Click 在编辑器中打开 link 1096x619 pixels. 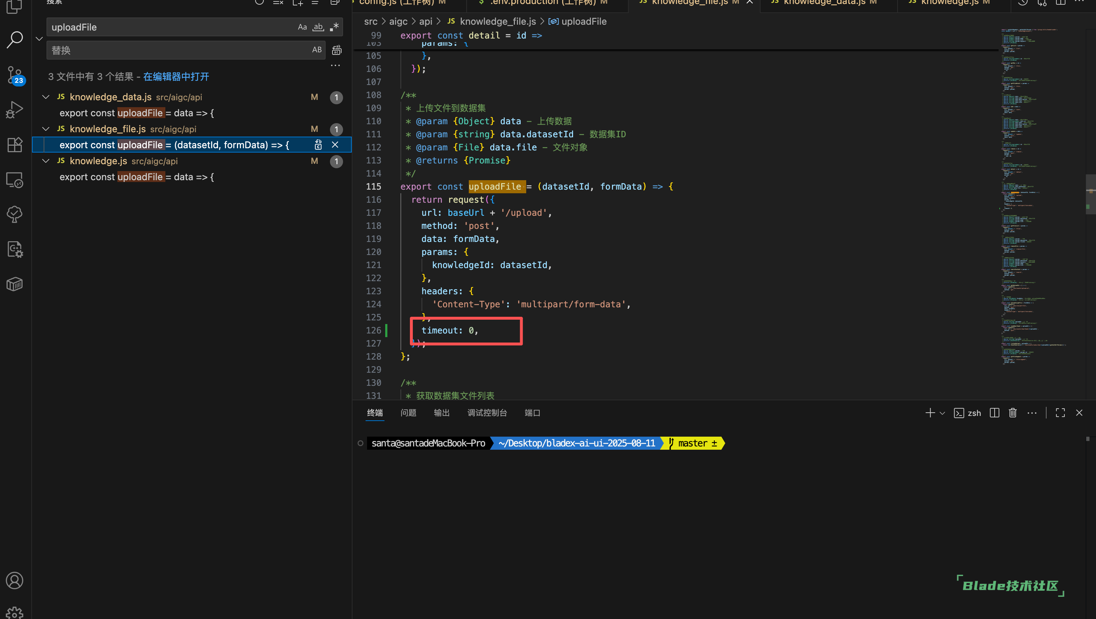176,77
